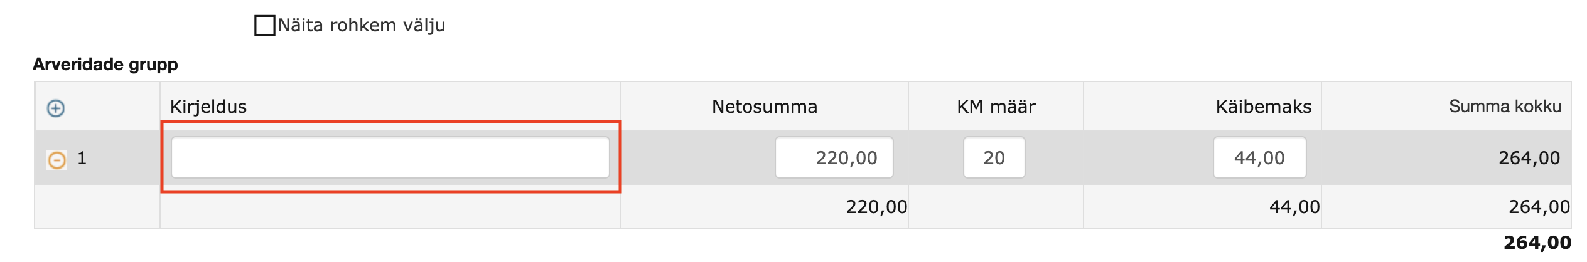Click the Summa kokku subtotal in footer row
Viewport: 1587px width, 262px height.
[1539, 207]
